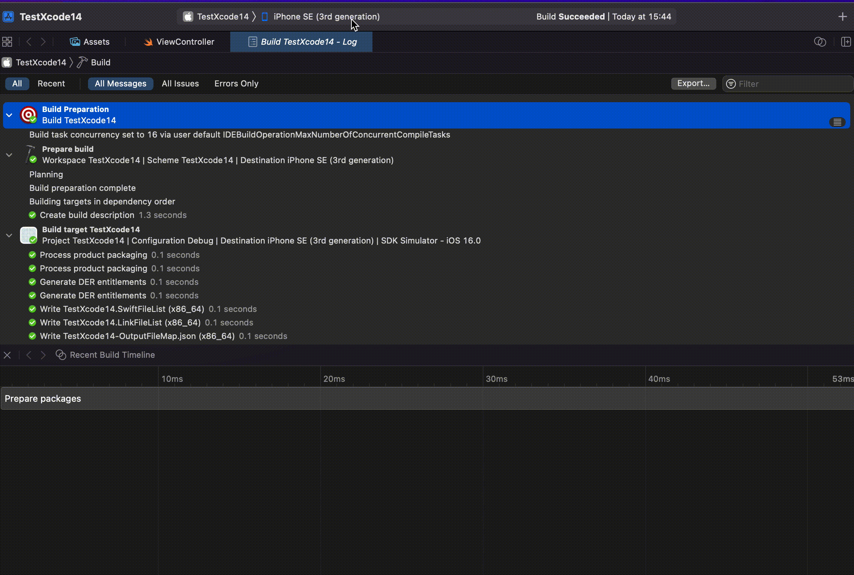Image resolution: width=854 pixels, height=575 pixels.
Task: Click the Build Succeeded status in activity bar
Action: click(603, 17)
